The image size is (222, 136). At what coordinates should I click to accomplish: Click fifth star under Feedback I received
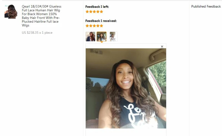click(x=101, y=26)
